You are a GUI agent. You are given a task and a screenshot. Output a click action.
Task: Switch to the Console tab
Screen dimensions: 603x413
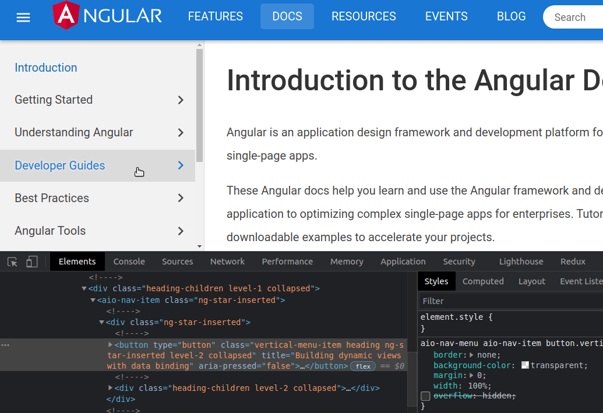tap(129, 262)
